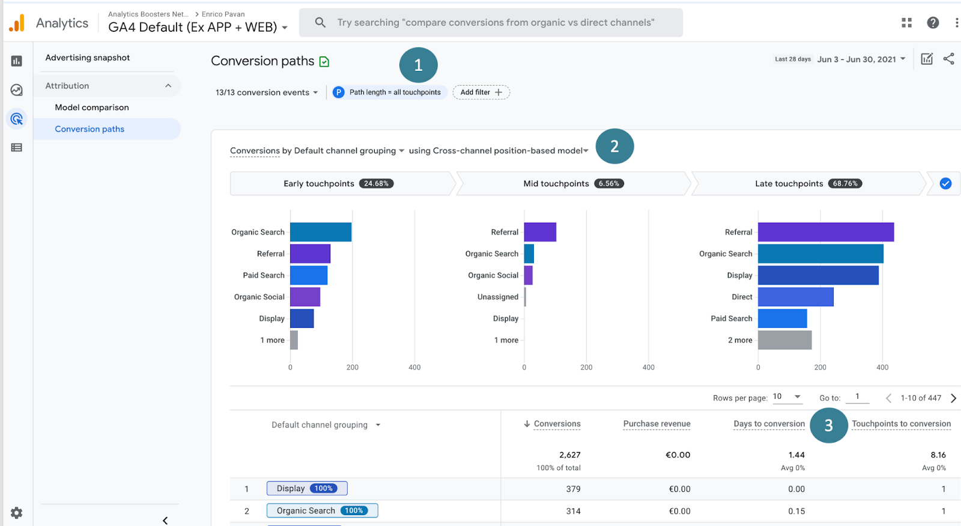Open the Configure list icon in sidebar
The height and width of the screenshot is (526, 961).
click(x=17, y=148)
